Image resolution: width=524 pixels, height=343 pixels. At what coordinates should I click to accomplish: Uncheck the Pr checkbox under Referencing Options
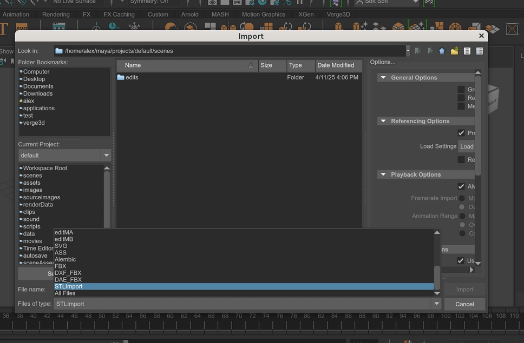(x=461, y=133)
